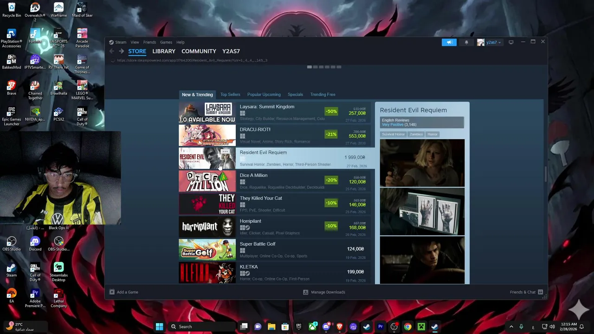Launch OBS Studio desktop shortcut
The height and width of the screenshot is (334, 594).
click(x=12, y=244)
